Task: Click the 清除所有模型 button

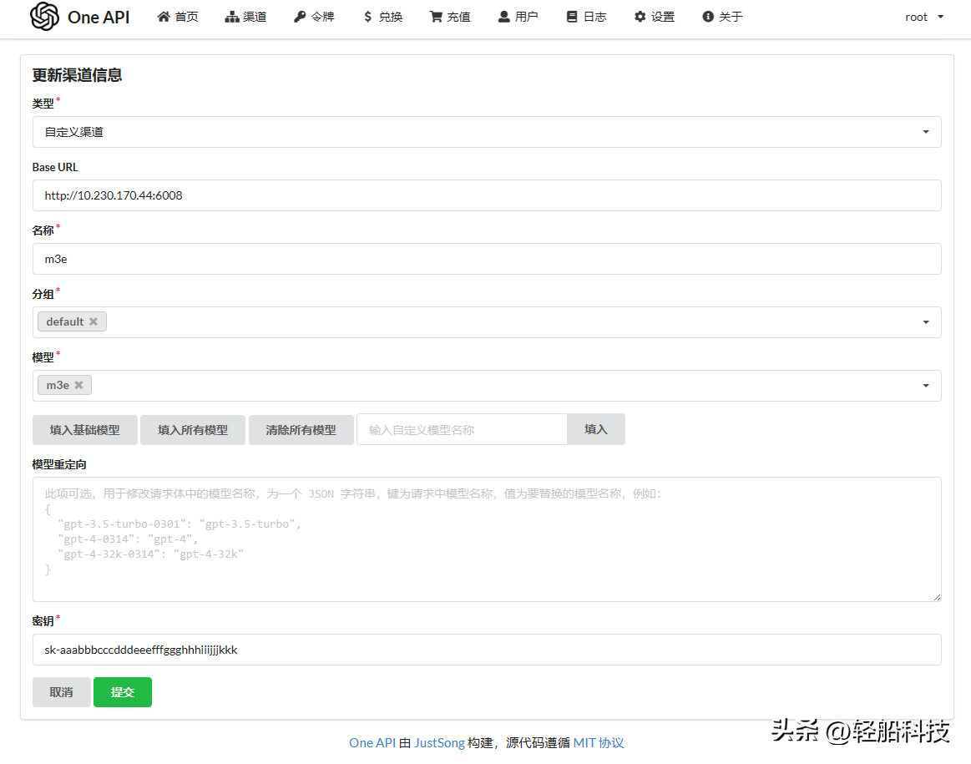Action: coord(301,429)
